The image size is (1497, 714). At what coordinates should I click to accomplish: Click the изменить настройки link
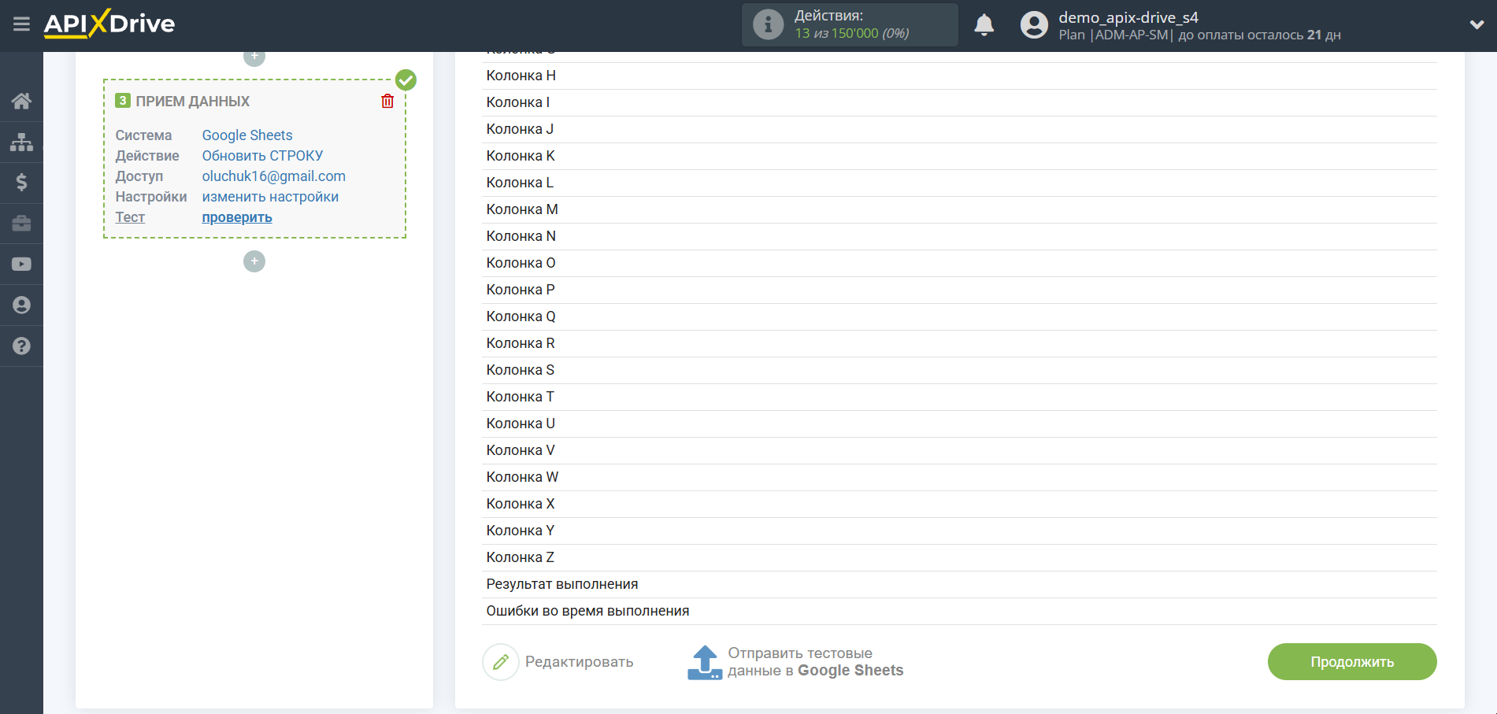pos(270,197)
